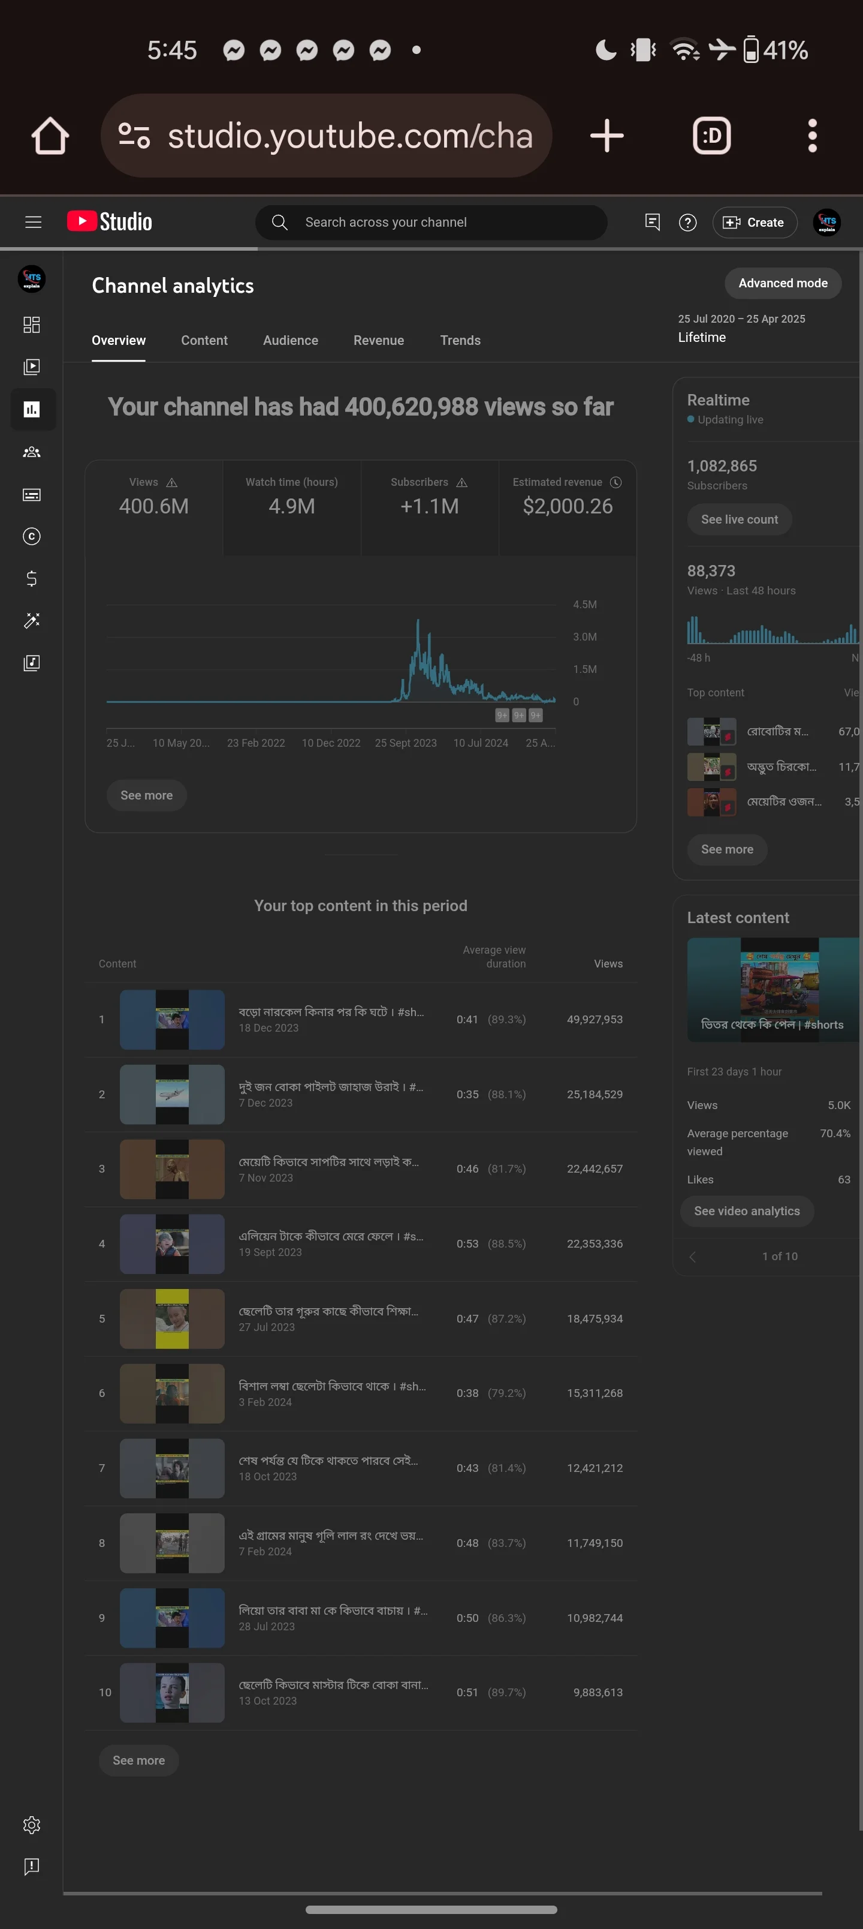Open video row dated 3 Feb 2024
863x1929 pixels.
[x=361, y=1393]
